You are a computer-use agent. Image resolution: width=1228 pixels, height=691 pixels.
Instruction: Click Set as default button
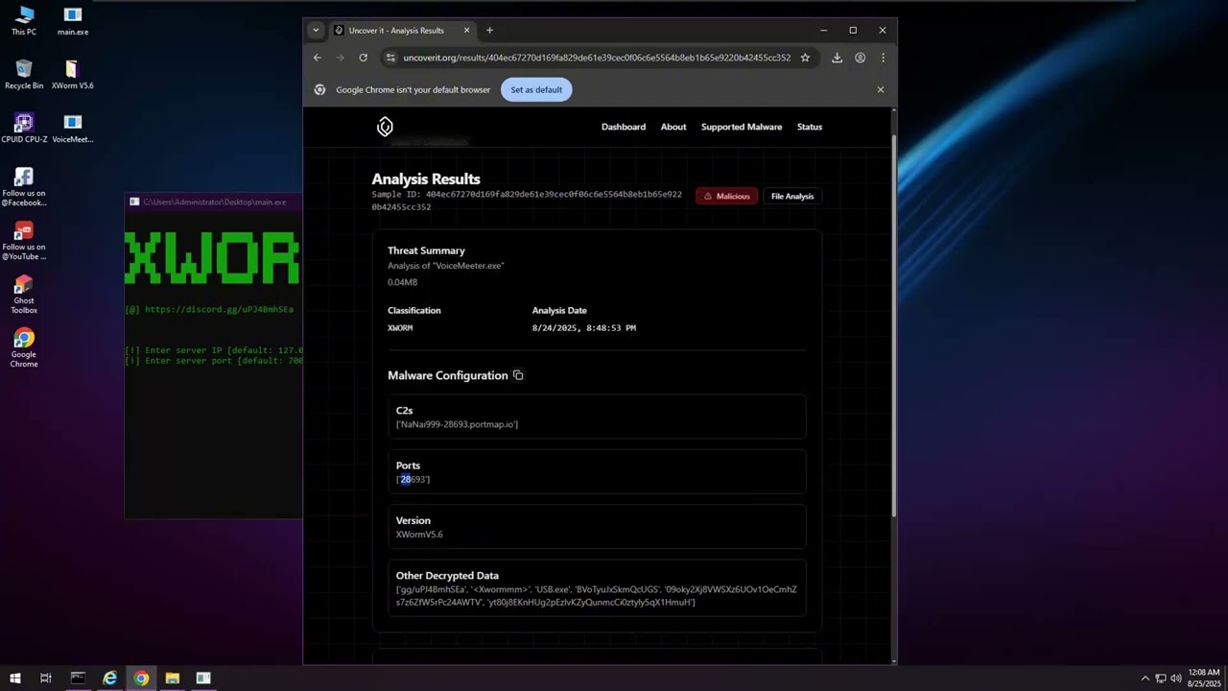click(x=536, y=90)
